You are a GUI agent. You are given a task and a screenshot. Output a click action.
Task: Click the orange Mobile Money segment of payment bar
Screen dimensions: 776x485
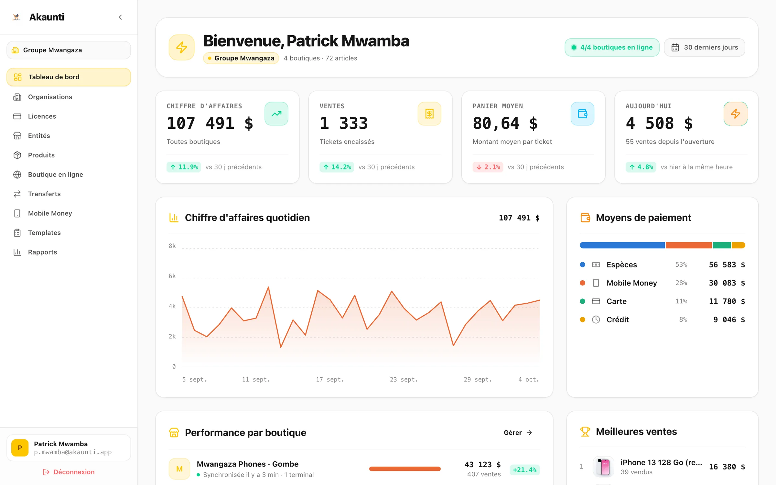pyautogui.click(x=689, y=245)
